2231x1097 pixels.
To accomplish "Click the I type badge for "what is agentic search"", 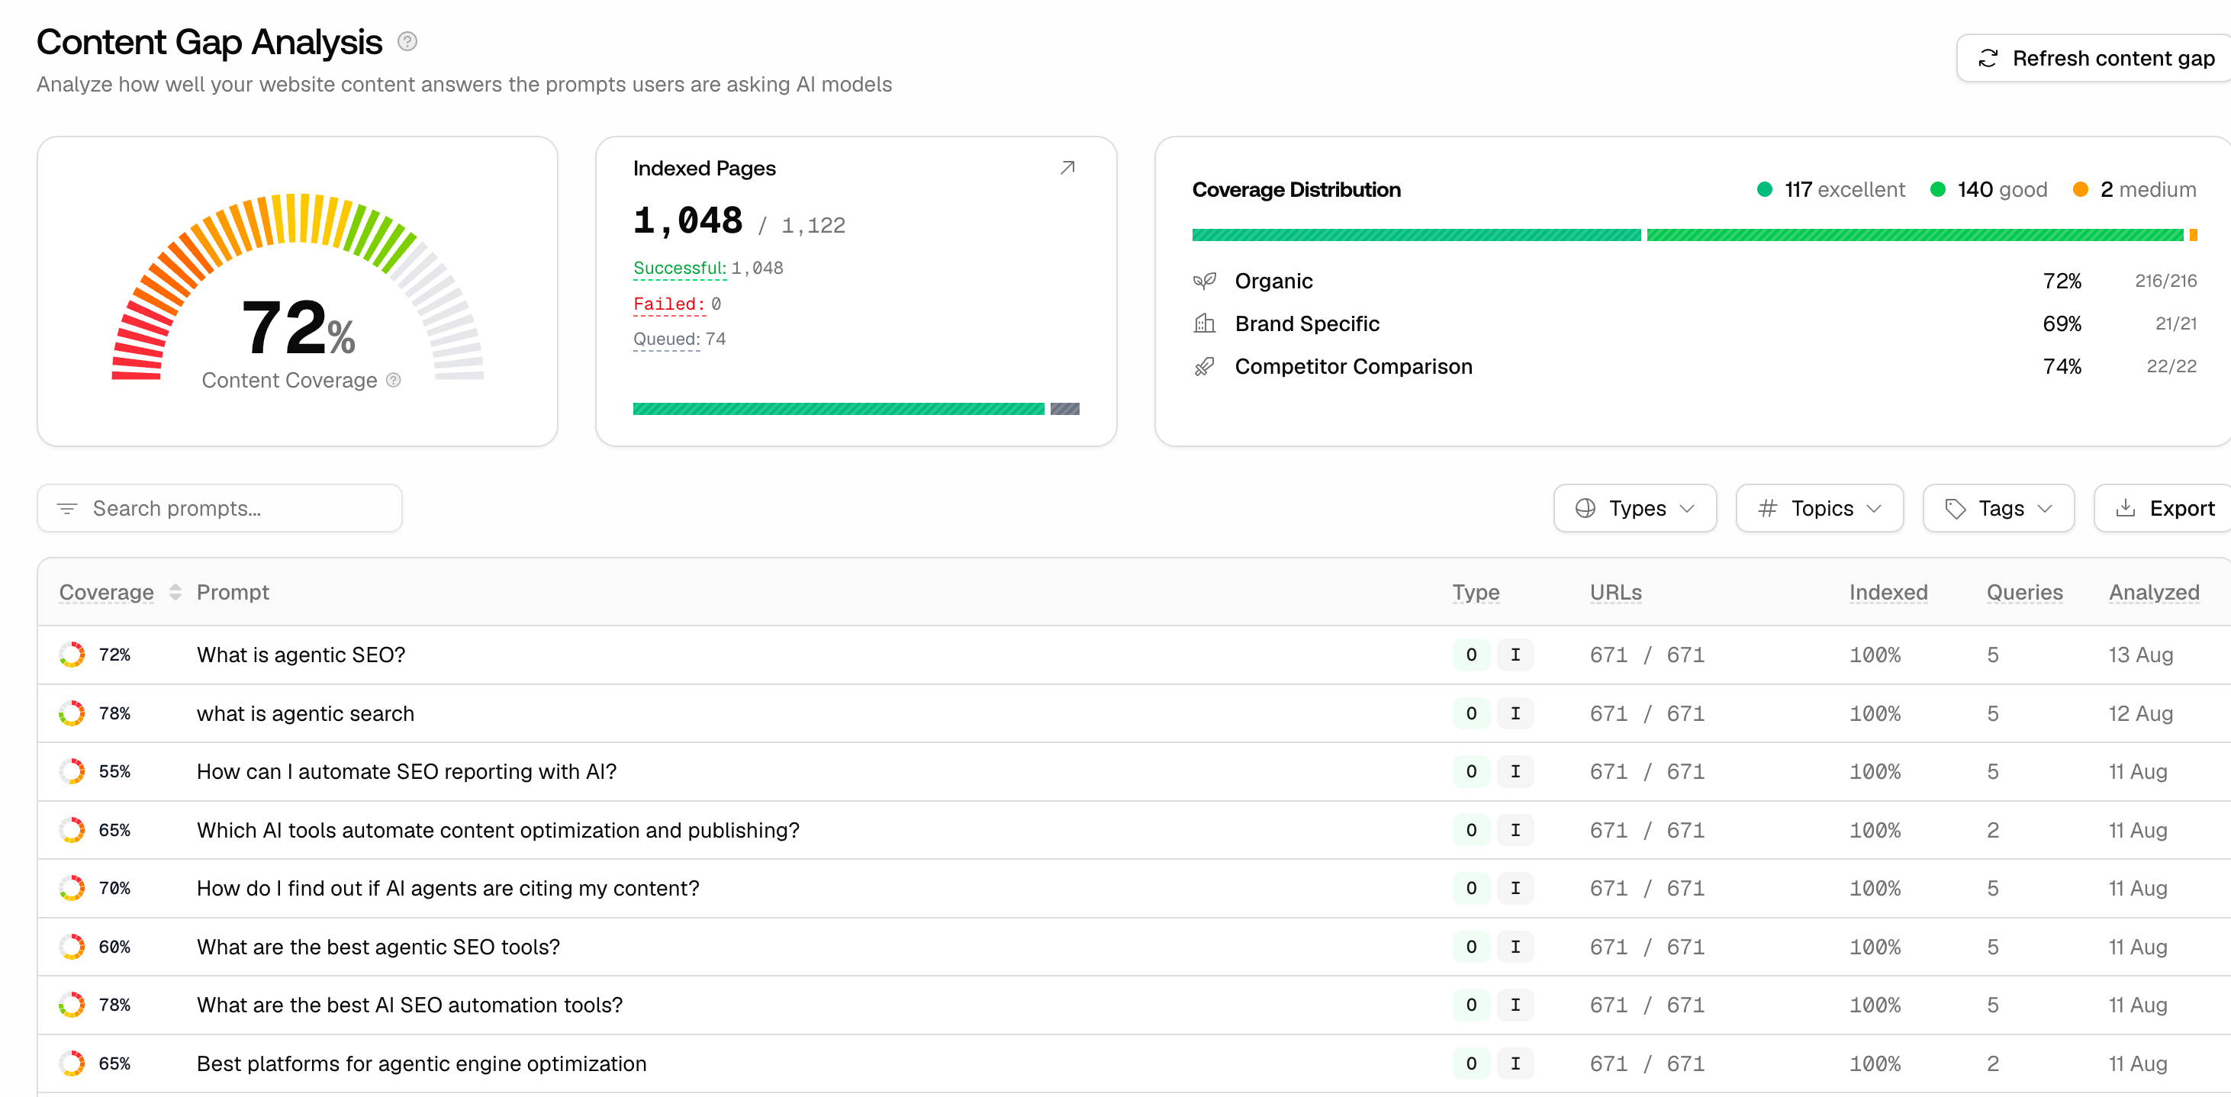I will [x=1515, y=713].
